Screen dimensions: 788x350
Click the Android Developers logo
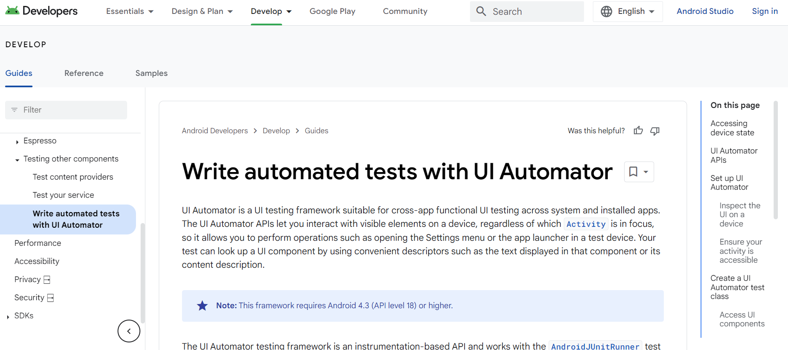(x=41, y=11)
